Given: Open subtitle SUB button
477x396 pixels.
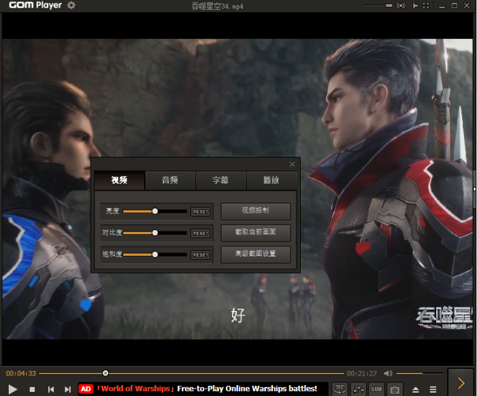Looking at the screenshot, I should point(376,389).
